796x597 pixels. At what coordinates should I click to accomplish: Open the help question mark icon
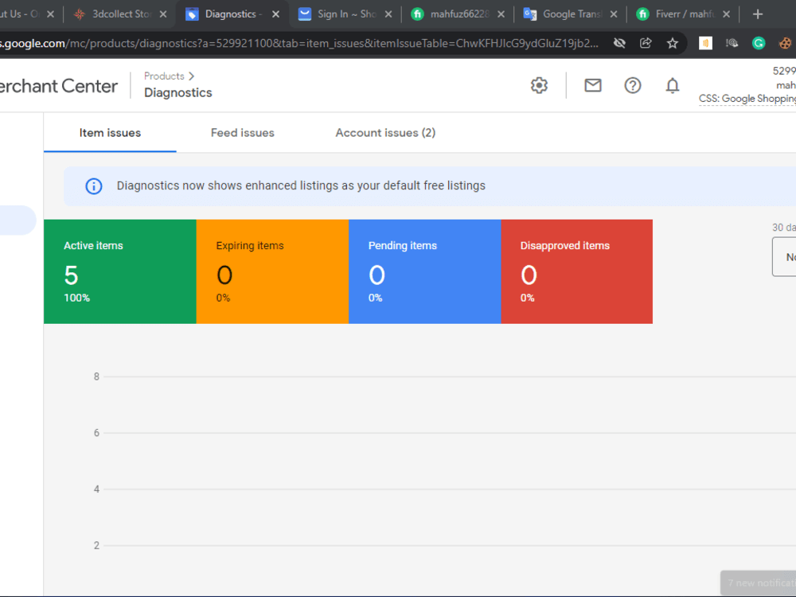coord(633,85)
